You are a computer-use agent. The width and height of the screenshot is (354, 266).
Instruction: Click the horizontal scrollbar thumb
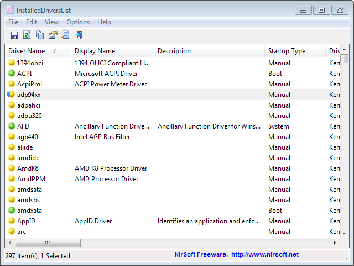coord(48,243)
